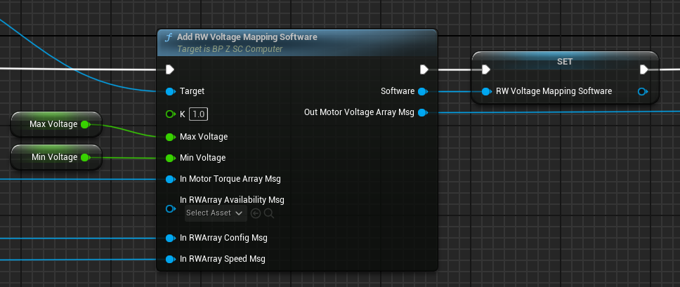Click the K value field showing 1.0
Screen dimensions: 680x287
click(x=199, y=114)
